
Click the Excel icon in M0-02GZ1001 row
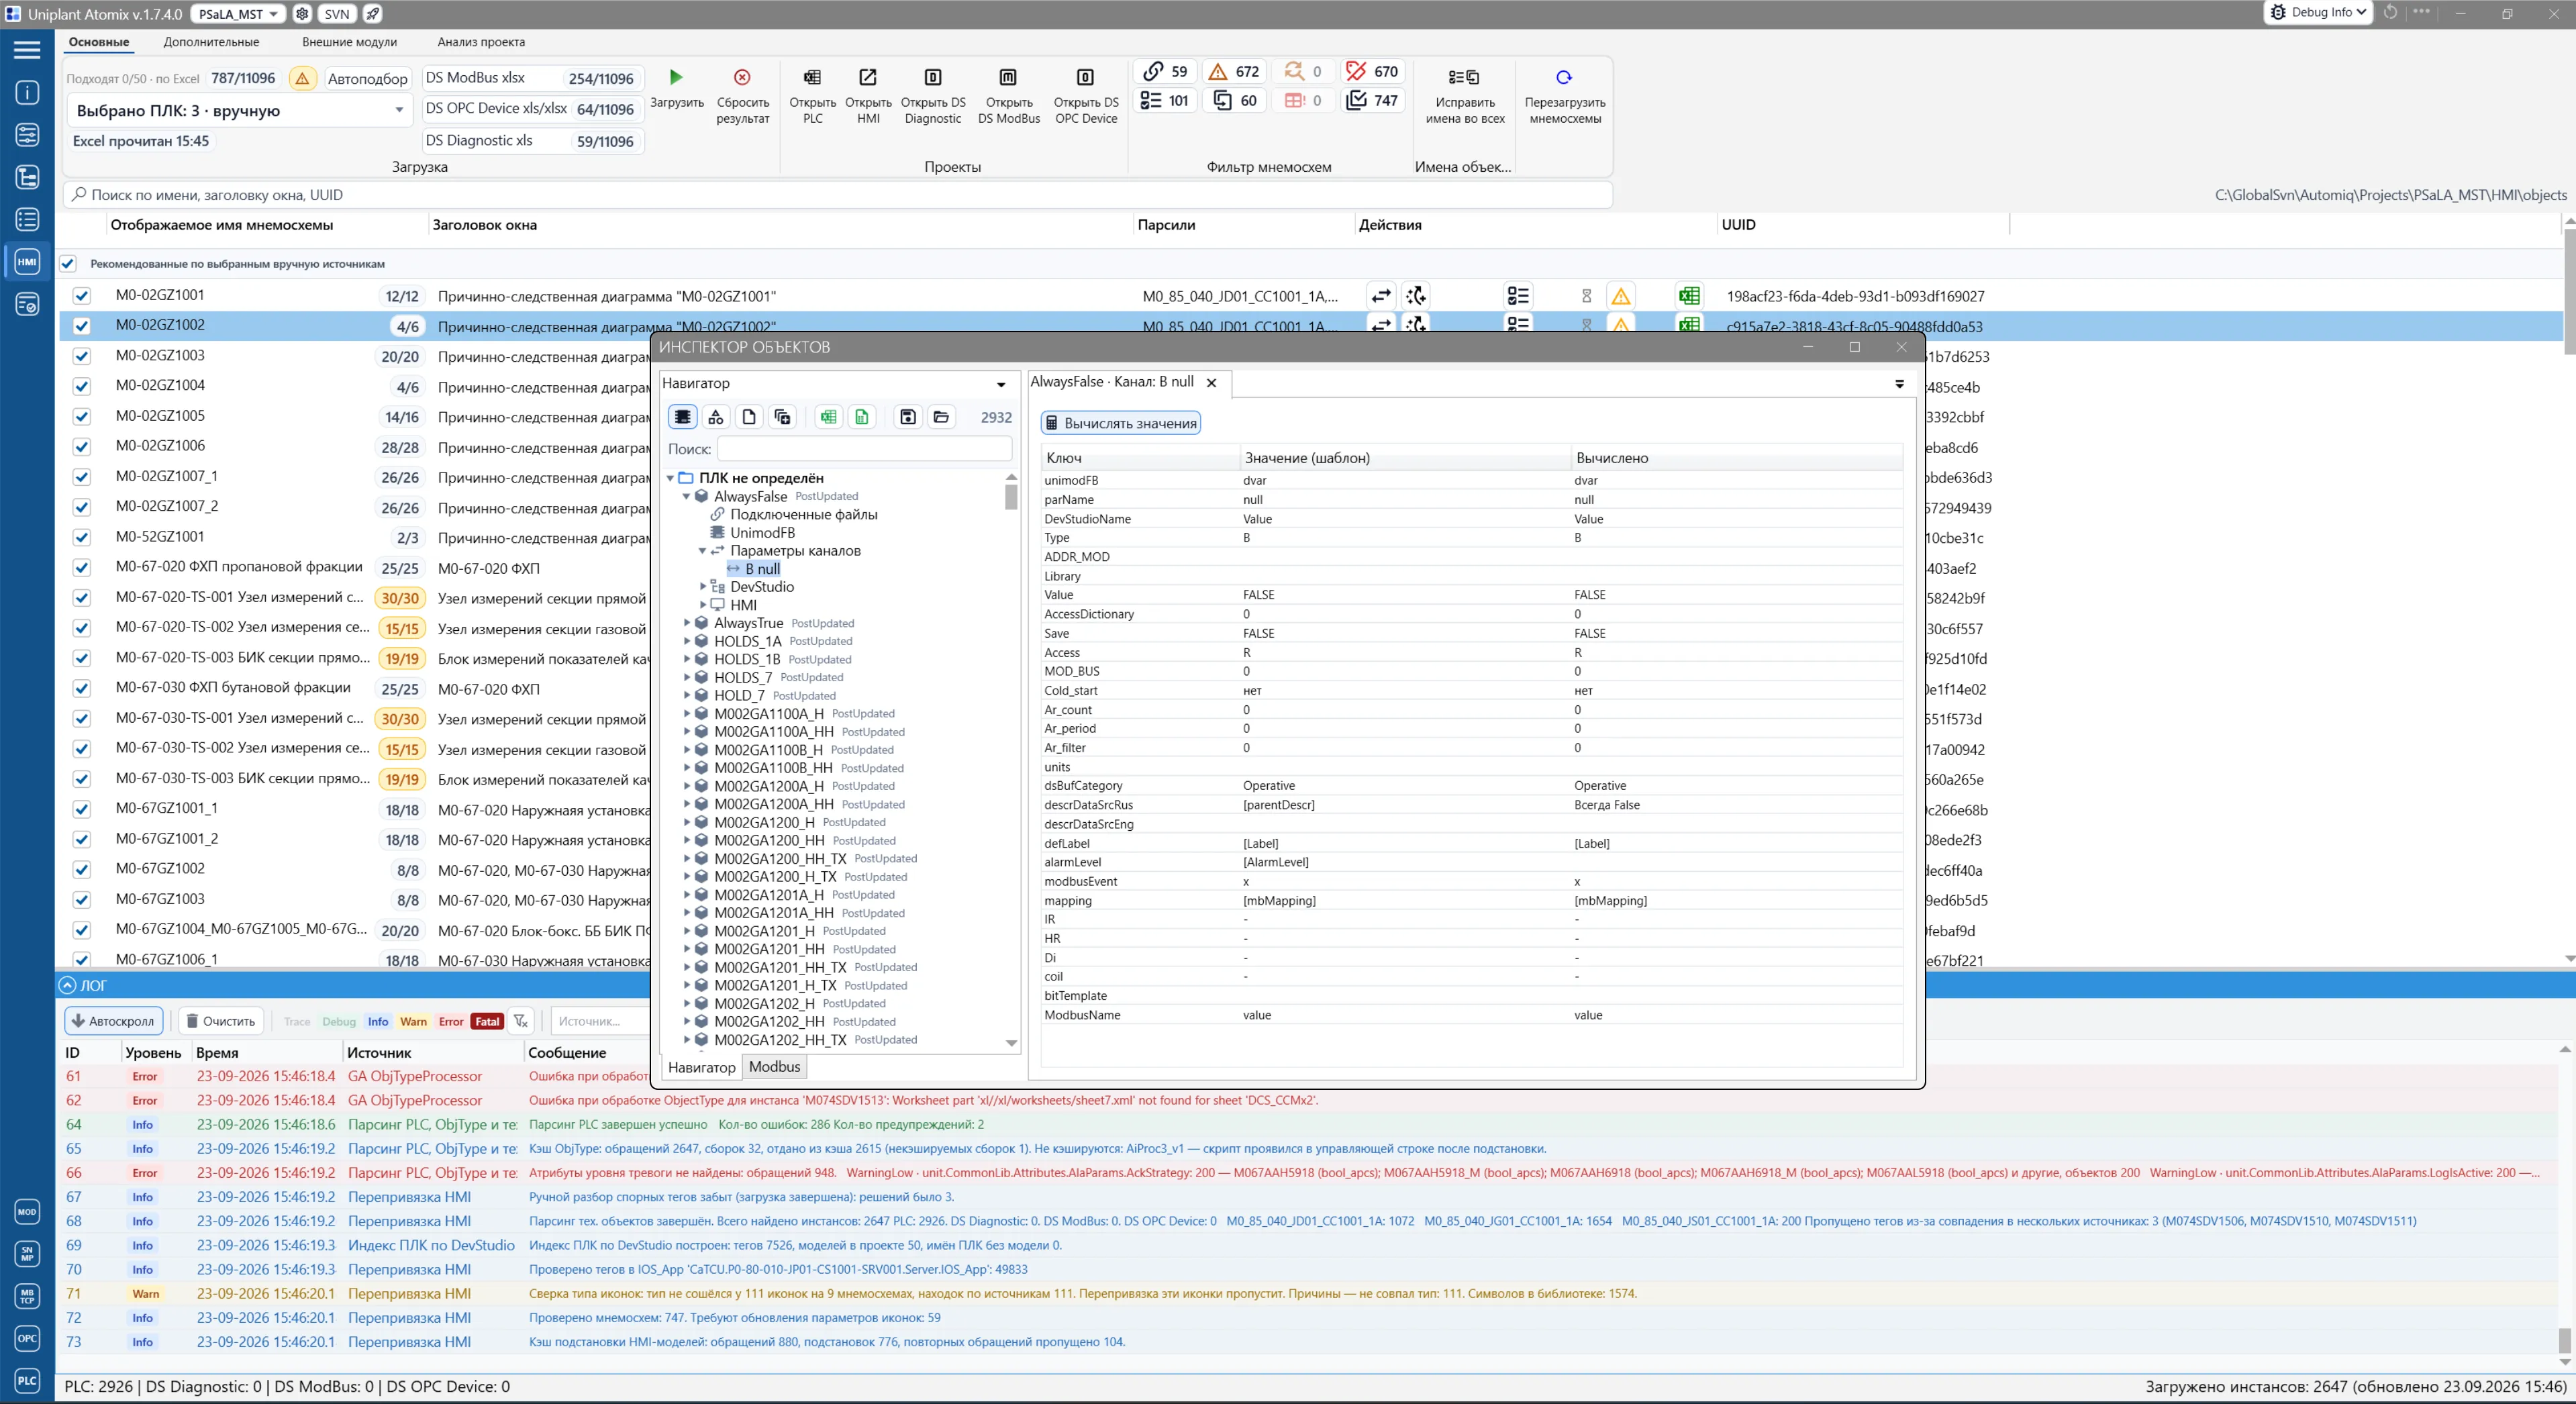[x=1689, y=296]
